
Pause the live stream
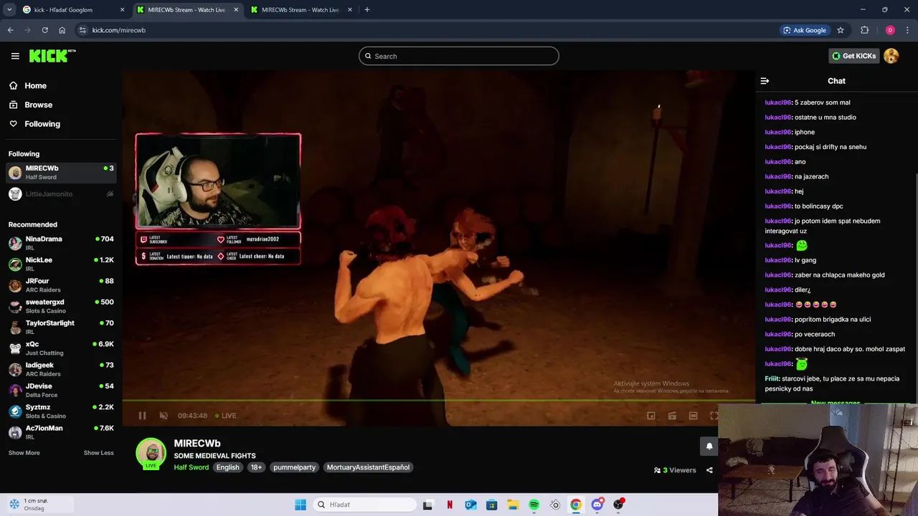pos(142,416)
